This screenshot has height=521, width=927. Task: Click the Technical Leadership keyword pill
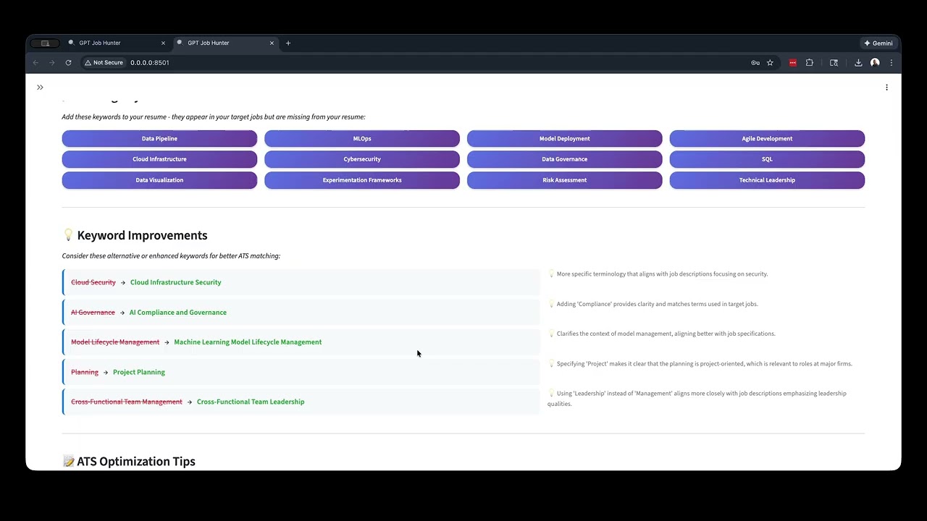click(767, 180)
